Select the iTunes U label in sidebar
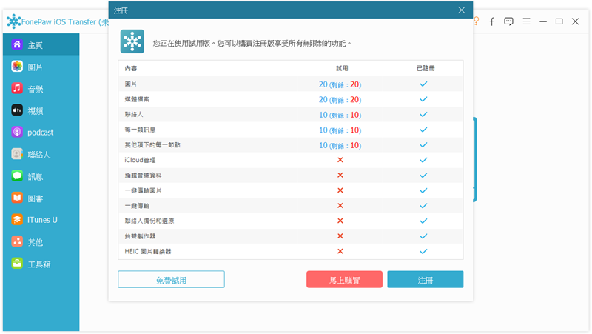Viewport: 592px width, 334px height. point(42,220)
